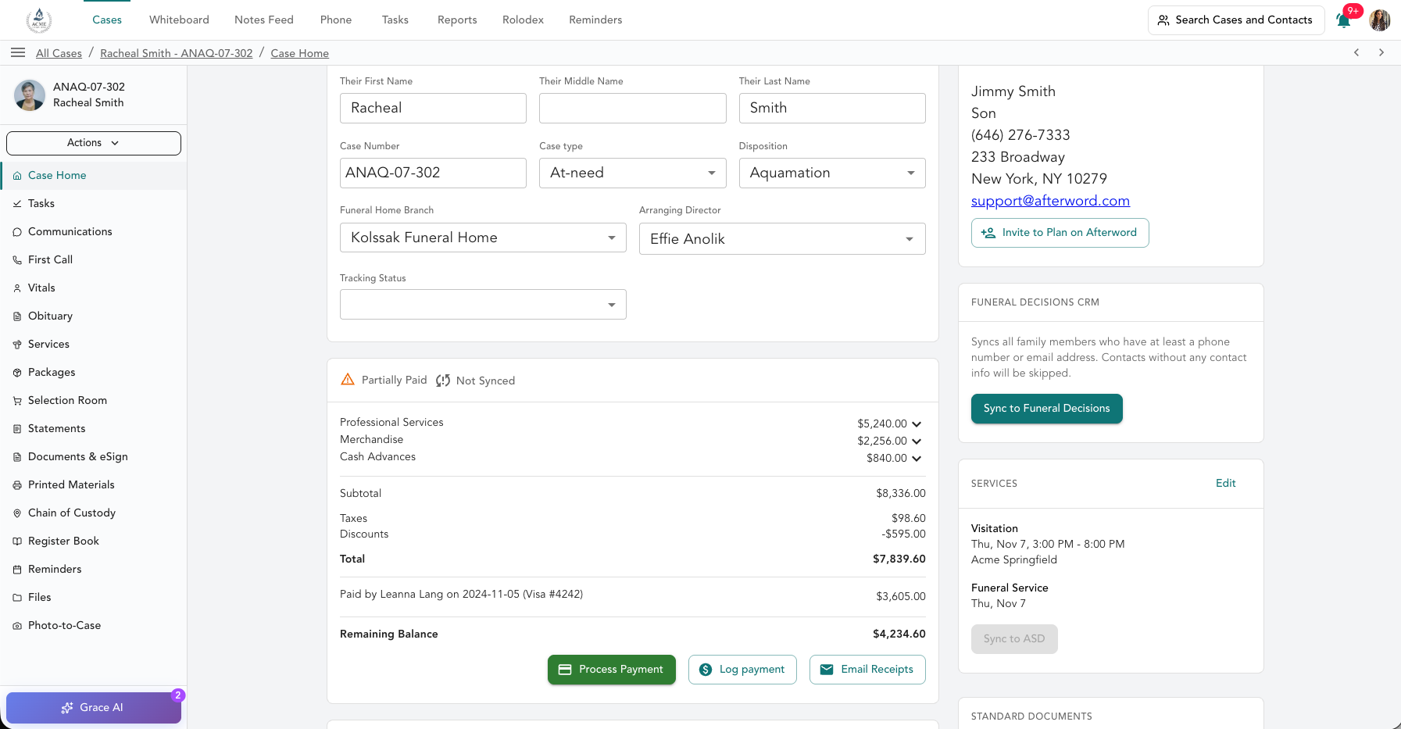
Task: Go to All Cases breadcrumb
Action: pos(59,53)
